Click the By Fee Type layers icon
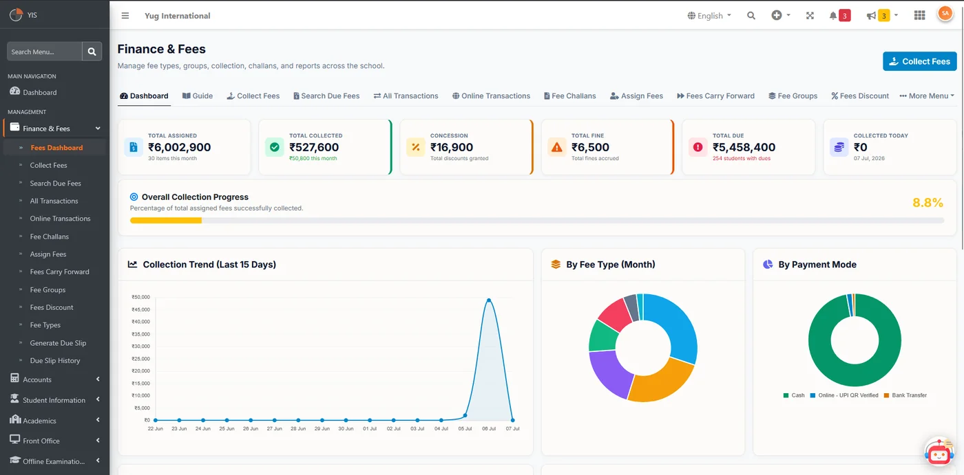The width and height of the screenshot is (964, 475). click(x=556, y=264)
